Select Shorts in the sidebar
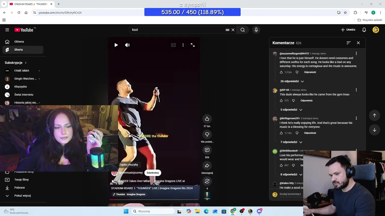 tap(23, 50)
